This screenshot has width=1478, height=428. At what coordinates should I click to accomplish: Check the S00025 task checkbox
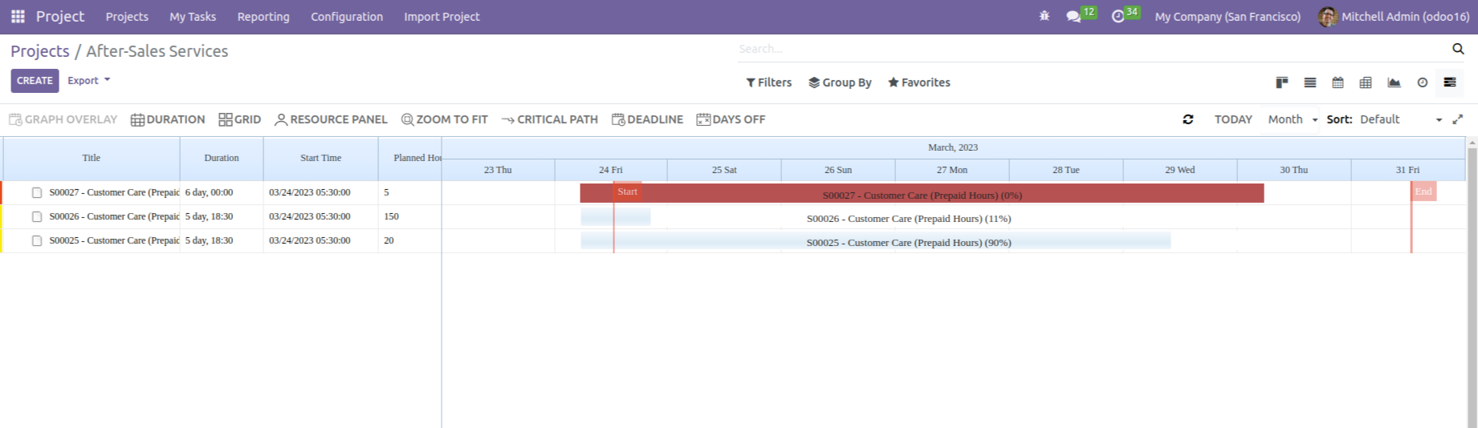[x=37, y=241]
